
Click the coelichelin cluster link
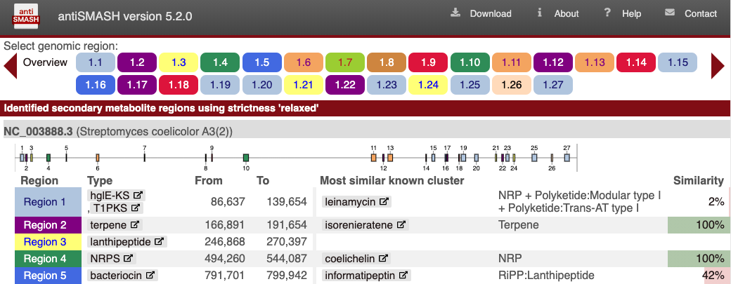(356, 258)
